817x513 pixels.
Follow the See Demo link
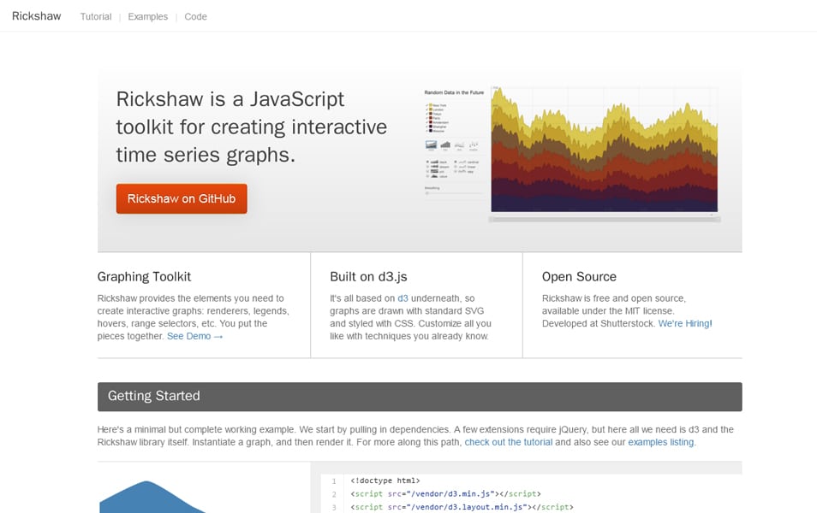(x=189, y=336)
